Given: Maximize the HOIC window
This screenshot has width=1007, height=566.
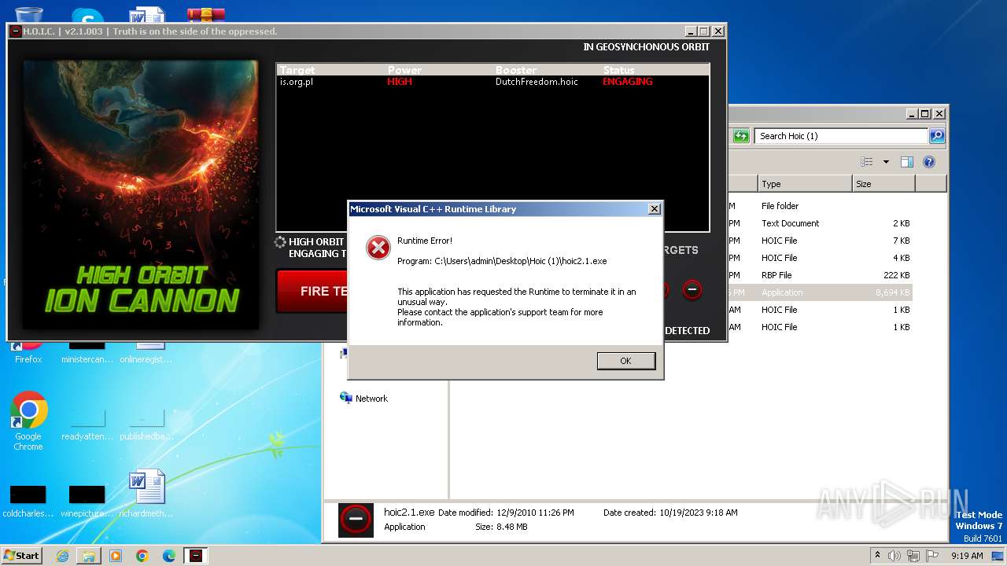Looking at the screenshot, I should click(x=704, y=31).
